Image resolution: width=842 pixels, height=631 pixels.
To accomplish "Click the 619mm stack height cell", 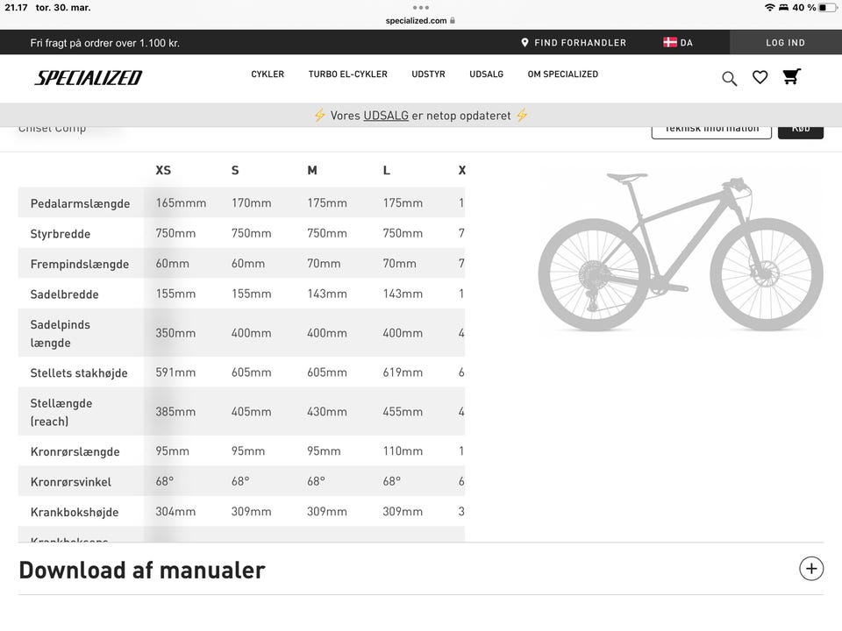I will click(403, 372).
